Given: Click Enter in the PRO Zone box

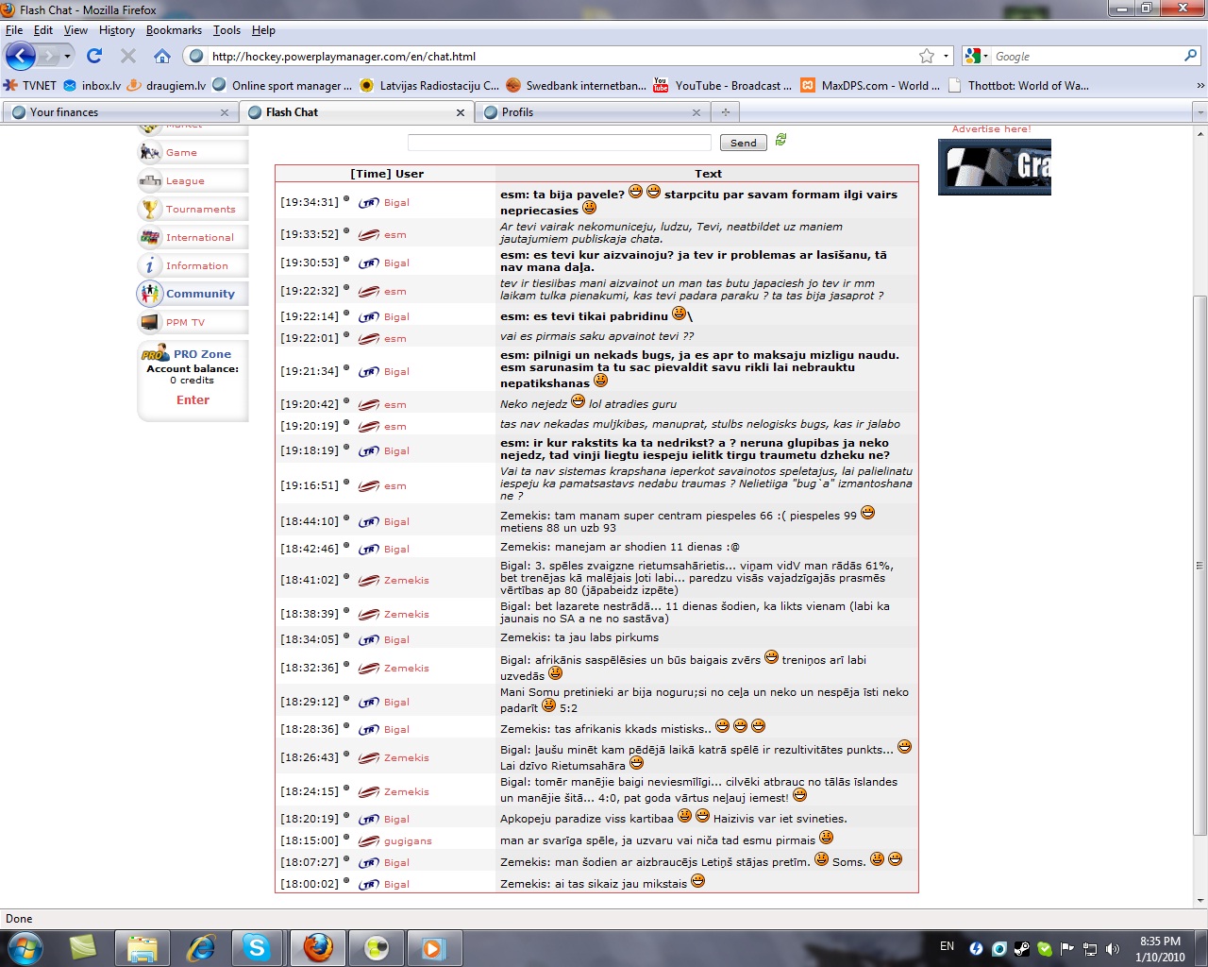Looking at the screenshot, I should (x=193, y=400).
